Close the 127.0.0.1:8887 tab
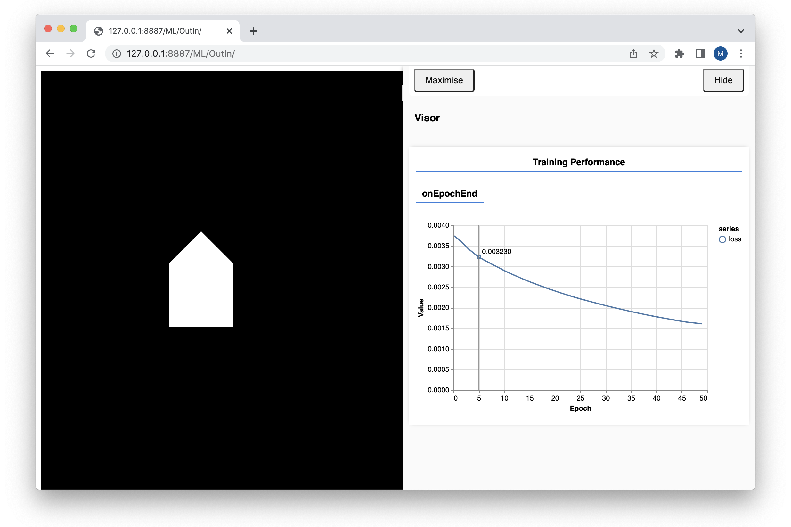 pyautogui.click(x=229, y=31)
